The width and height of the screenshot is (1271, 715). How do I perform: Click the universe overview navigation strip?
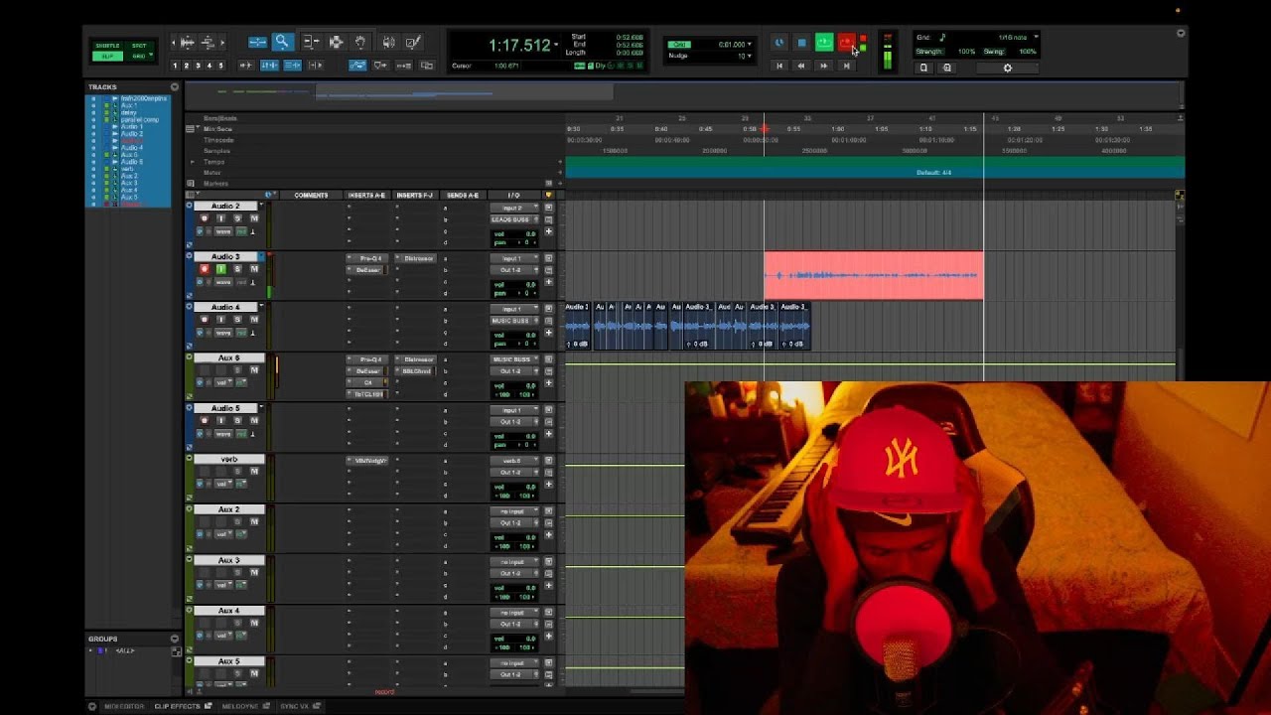pos(682,93)
